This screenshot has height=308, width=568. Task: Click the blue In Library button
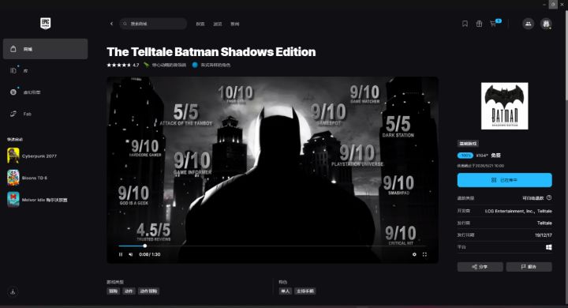pyautogui.click(x=505, y=180)
